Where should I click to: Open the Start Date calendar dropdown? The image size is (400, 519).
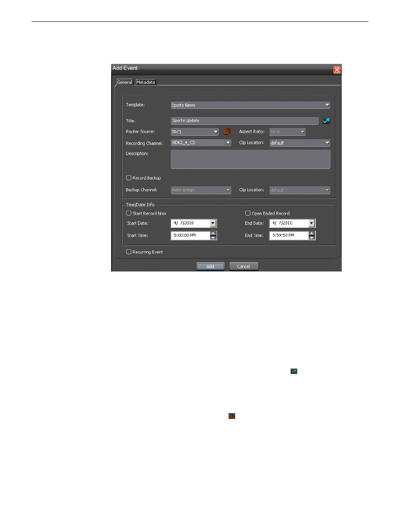click(213, 223)
